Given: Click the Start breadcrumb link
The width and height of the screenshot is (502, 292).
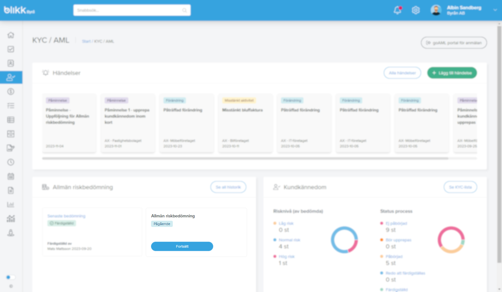Looking at the screenshot, I should [x=86, y=41].
